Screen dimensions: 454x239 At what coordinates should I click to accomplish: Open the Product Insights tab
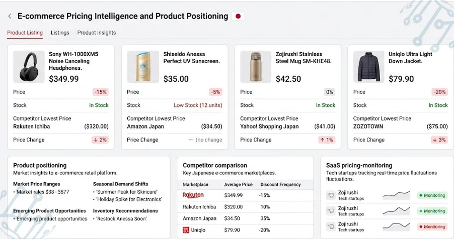click(x=97, y=33)
